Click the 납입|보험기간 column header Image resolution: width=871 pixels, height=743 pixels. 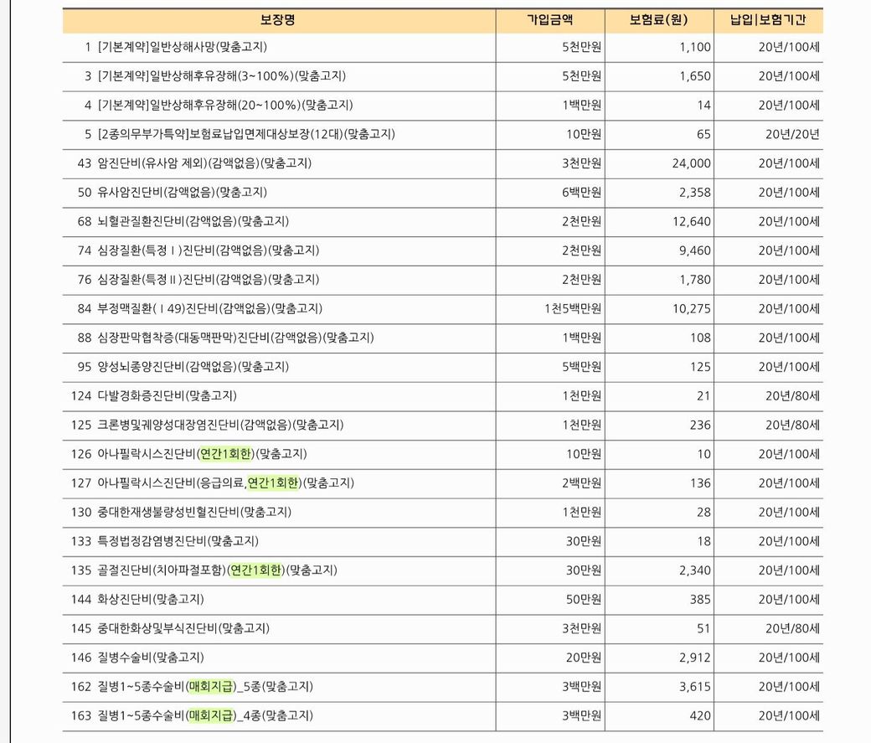tap(770, 20)
